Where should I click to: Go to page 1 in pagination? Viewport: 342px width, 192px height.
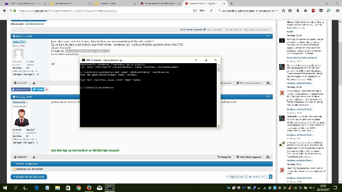(x=266, y=177)
